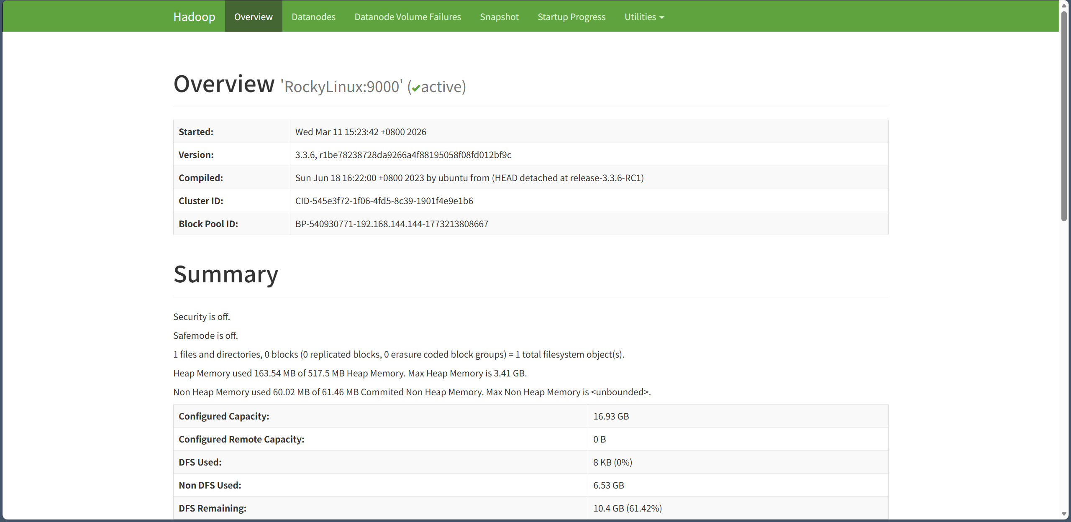This screenshot has width=1071, height=522.
Task: Click the Non Heap Memory used line
Action: pyautogui.click(x=412, y=392)
